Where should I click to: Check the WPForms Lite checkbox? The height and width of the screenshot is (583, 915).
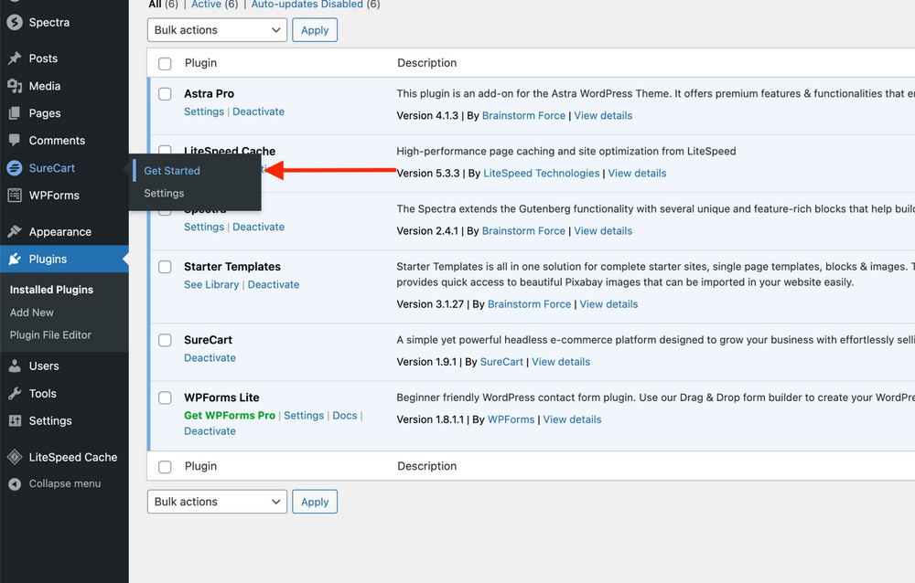click(165, 397)
